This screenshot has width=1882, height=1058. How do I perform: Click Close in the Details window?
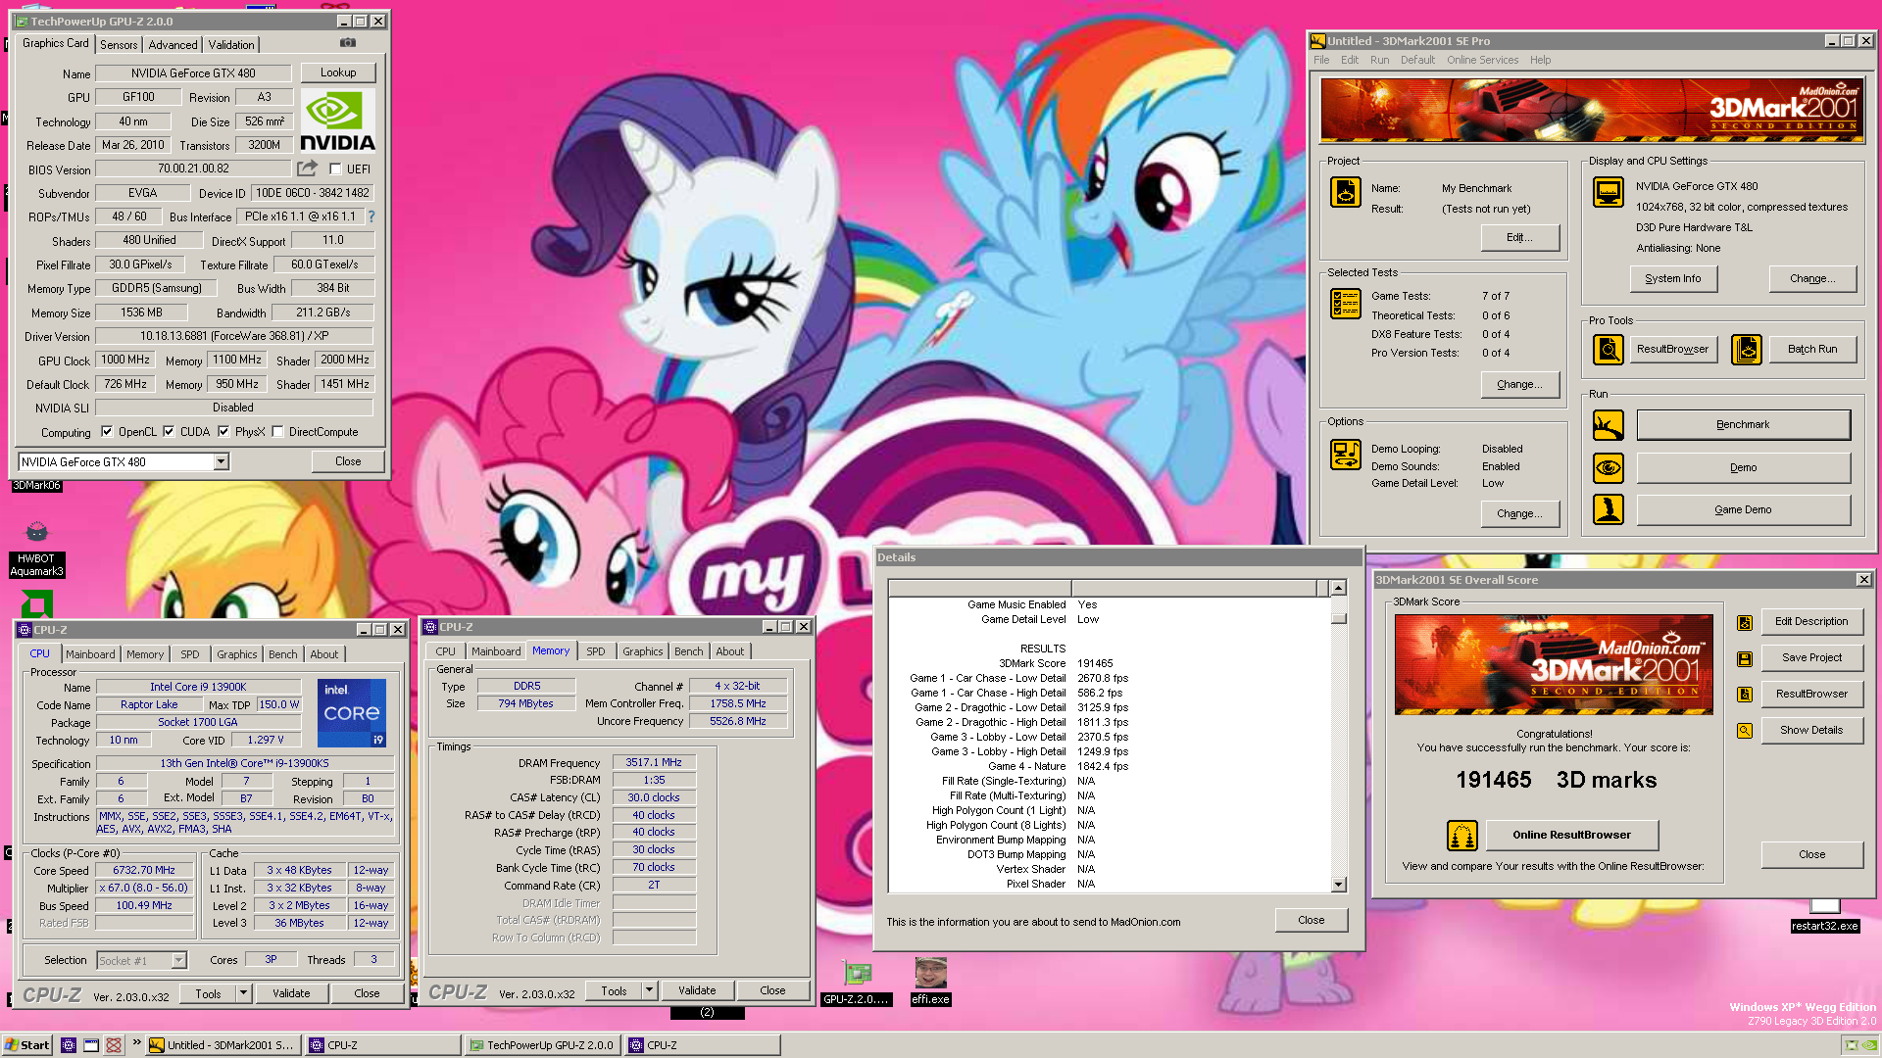click(1311, 921)
